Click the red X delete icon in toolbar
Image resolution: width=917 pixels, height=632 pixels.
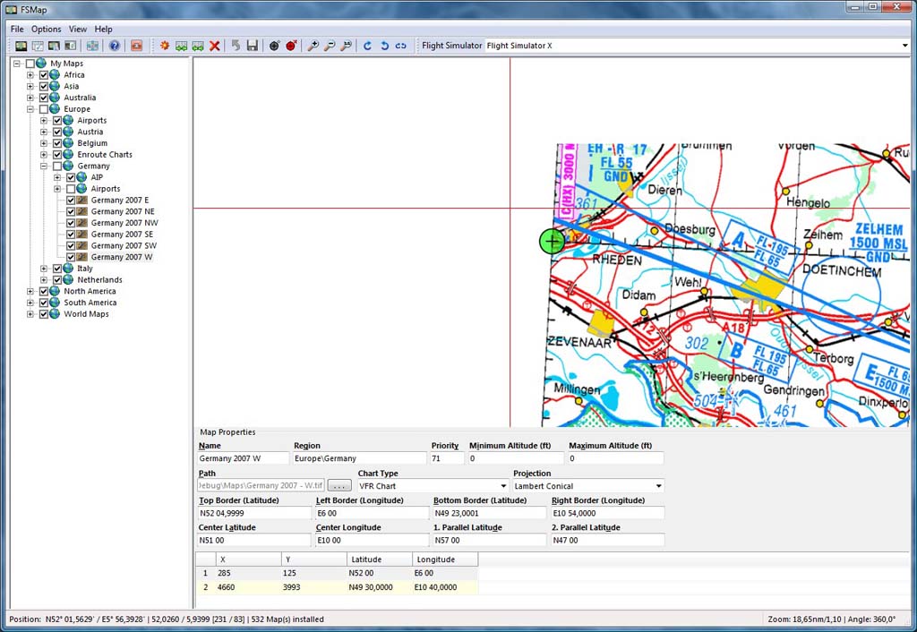pos(215,46)
